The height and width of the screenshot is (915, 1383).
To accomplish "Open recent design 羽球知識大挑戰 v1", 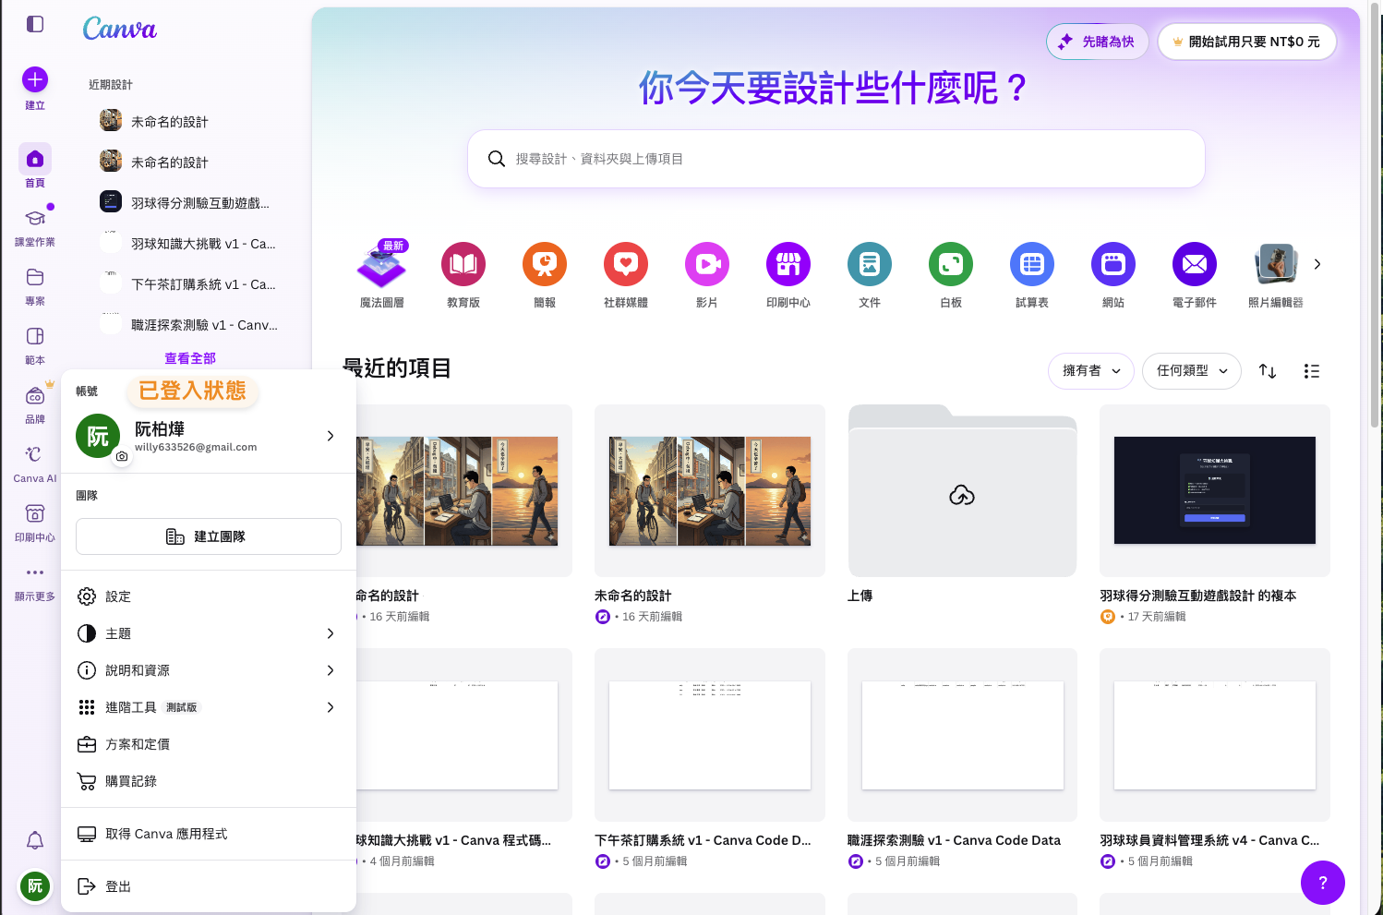I will coord(190,244).
